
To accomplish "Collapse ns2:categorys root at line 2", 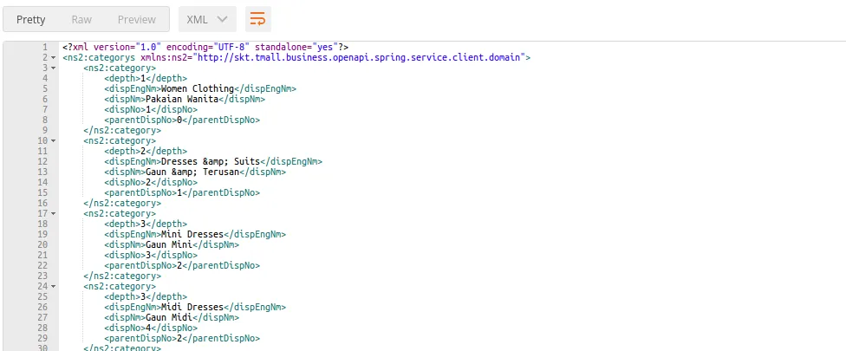I will [54, 58].
